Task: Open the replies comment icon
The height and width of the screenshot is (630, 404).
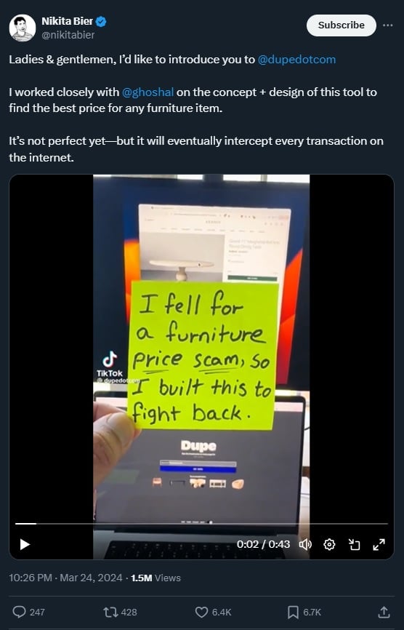Action: pyautogui.click(x=19, y=612)
